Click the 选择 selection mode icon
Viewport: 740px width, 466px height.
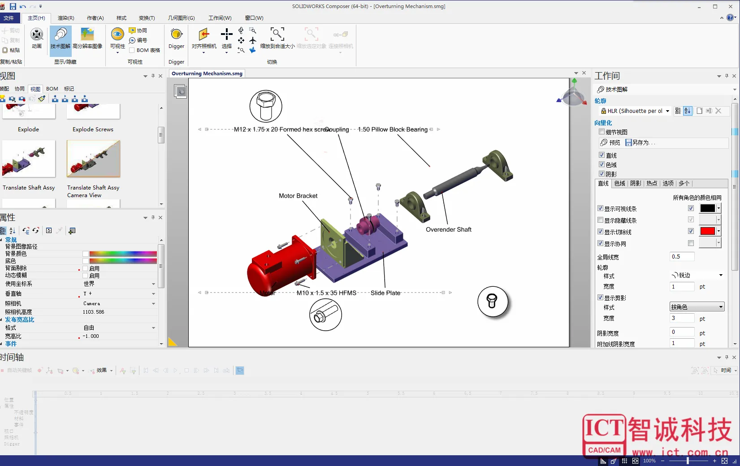(227, 34)
